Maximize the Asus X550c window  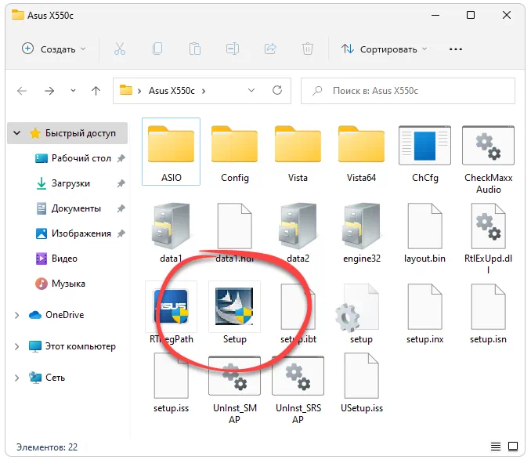click(471, 15)
